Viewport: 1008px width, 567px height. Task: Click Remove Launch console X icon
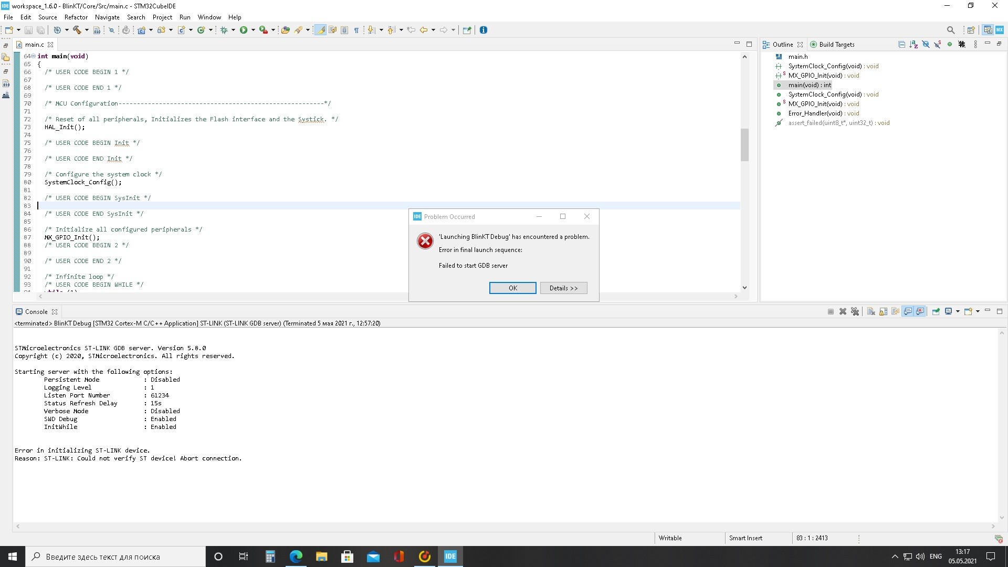pos(843,312)
